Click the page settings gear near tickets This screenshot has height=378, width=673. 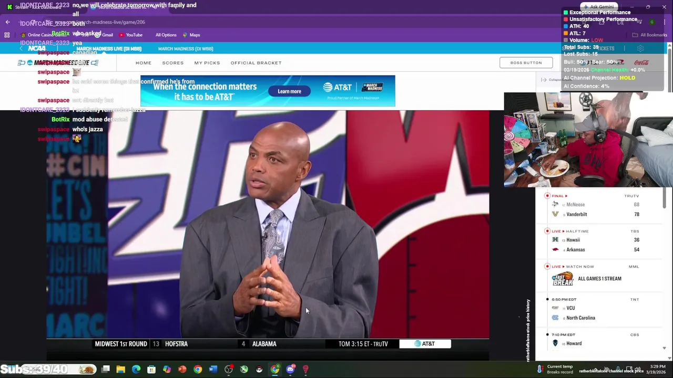640,48
